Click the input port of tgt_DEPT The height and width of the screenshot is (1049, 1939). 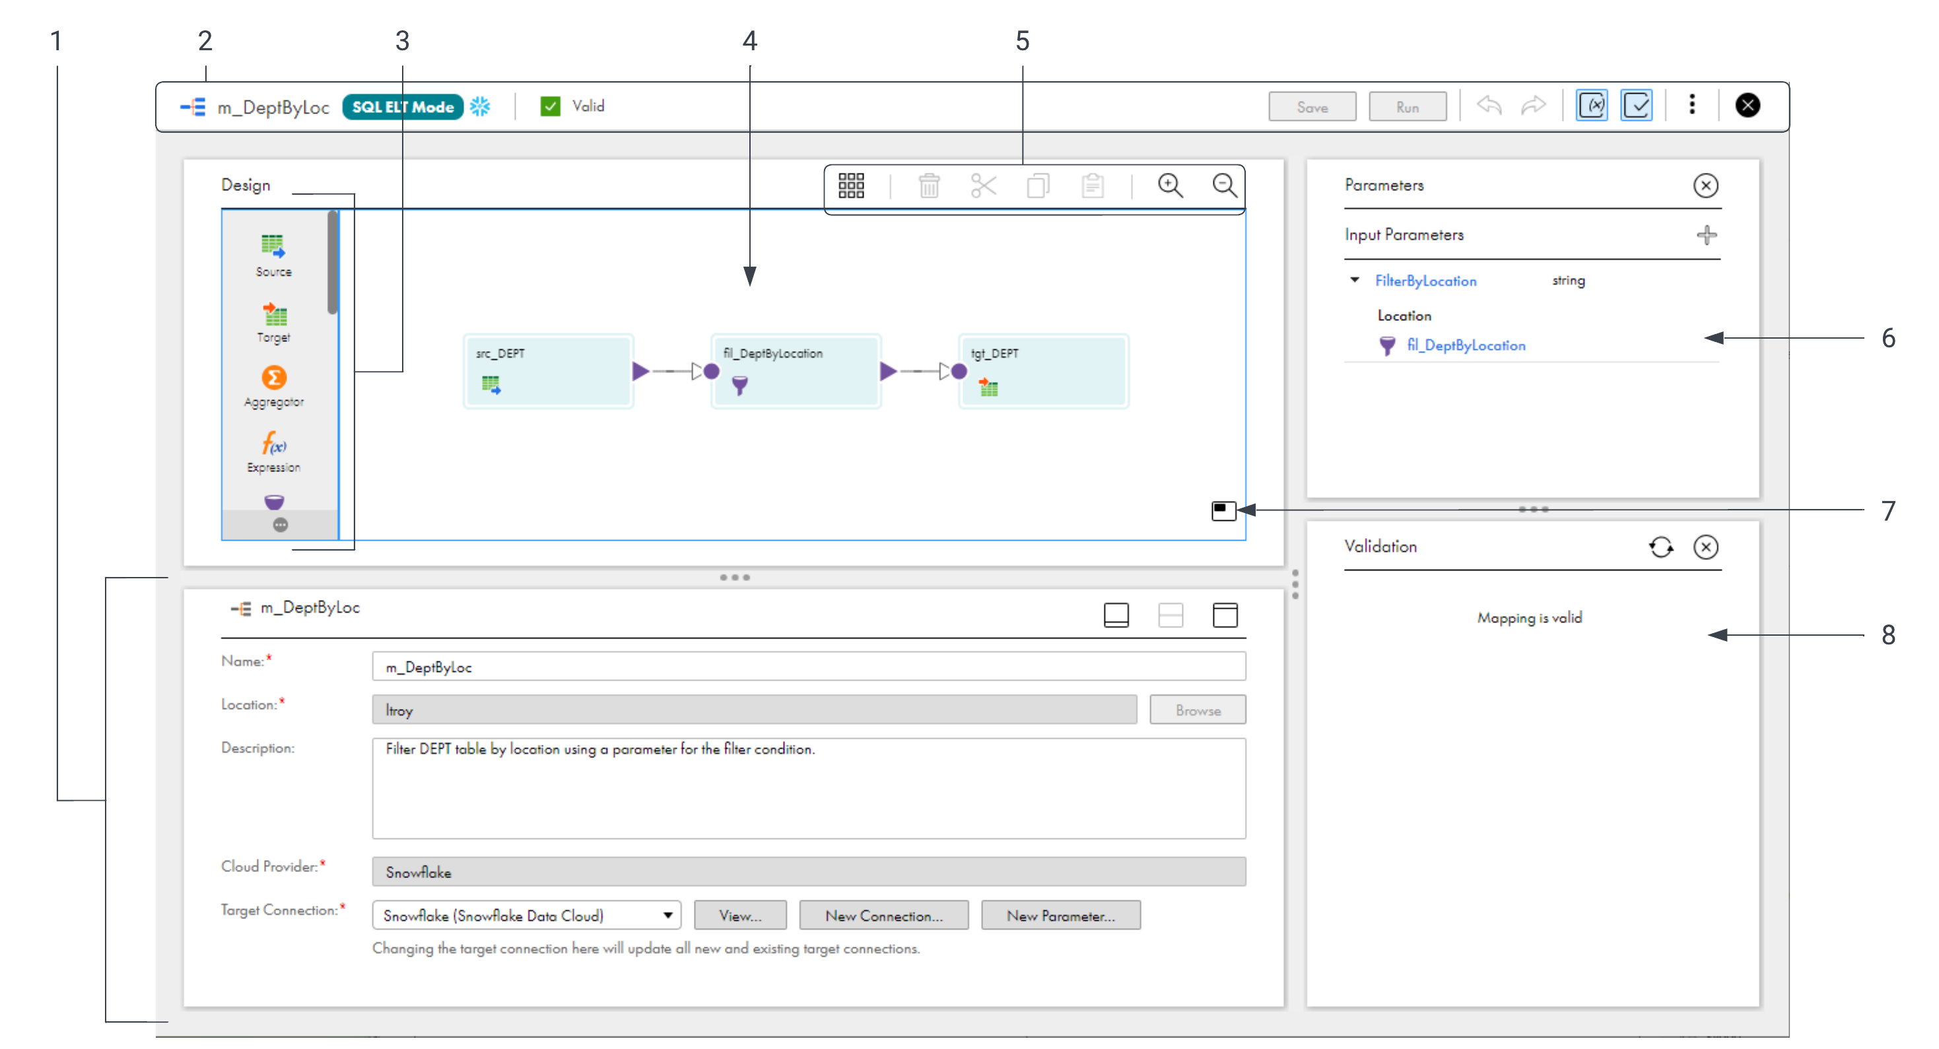tap(958, 371)
